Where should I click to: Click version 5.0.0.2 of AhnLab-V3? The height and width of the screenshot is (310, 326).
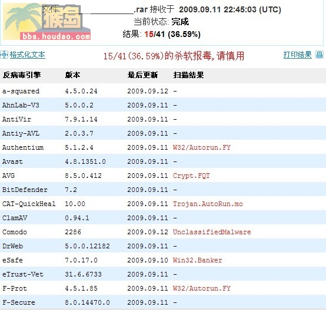(x=79, y=105)
